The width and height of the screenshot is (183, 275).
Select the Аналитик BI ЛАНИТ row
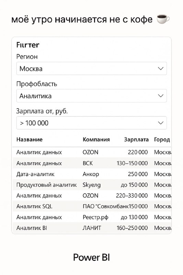click(92, 228)
